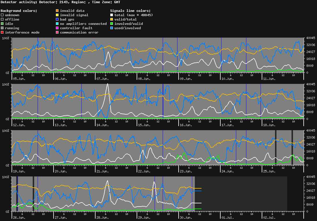317x221 pixels.
Task: Click the blue bad gps swatch
Action: [57, 19]
